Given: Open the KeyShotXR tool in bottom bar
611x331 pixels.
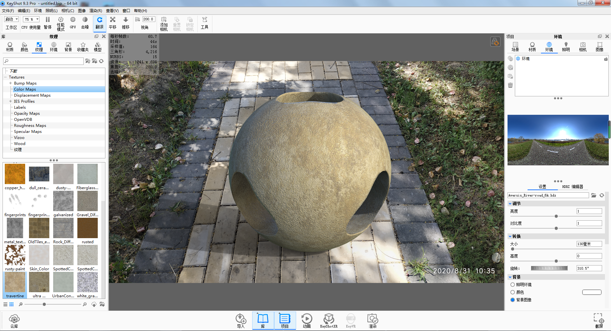Looking at the screenshot, I should click(329, 321).
